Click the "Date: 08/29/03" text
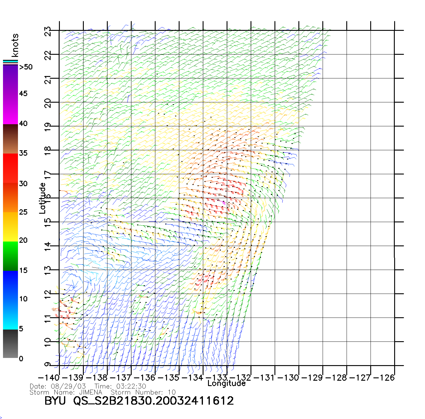The width and height of the screenshot is (425, 419). click(x=58, y=386)
